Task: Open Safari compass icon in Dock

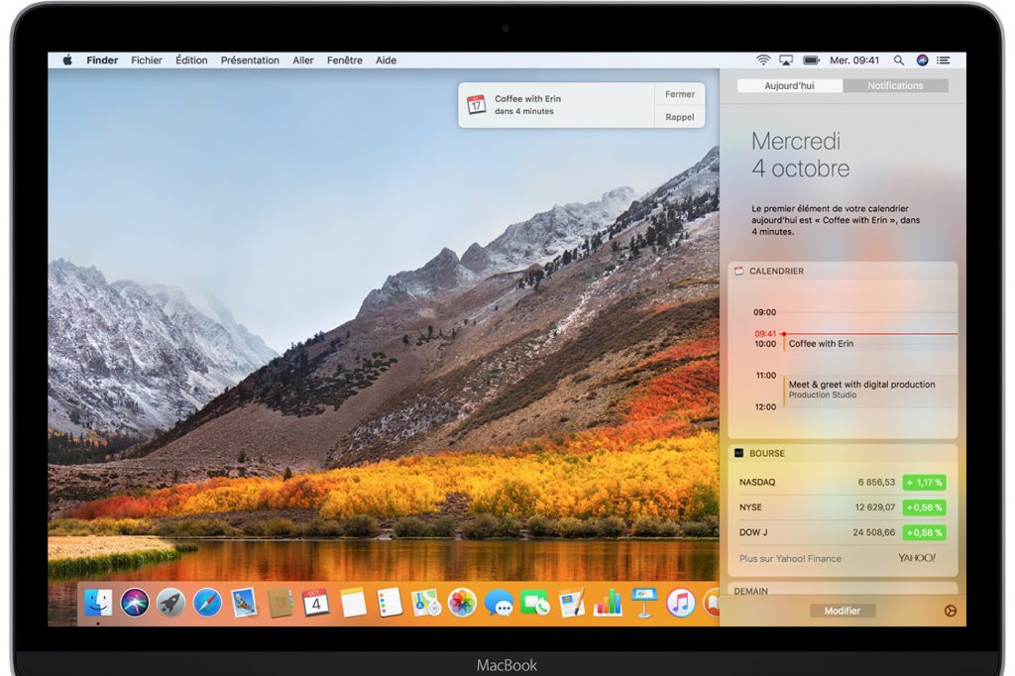Action: (207, 603)
